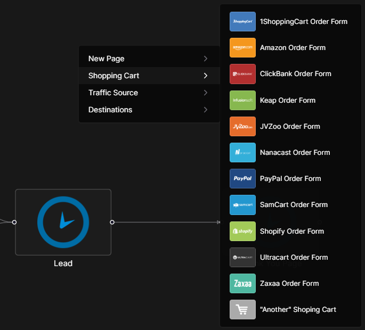
Task: Choose Keap Order Form label
Action: coord(288,100)
